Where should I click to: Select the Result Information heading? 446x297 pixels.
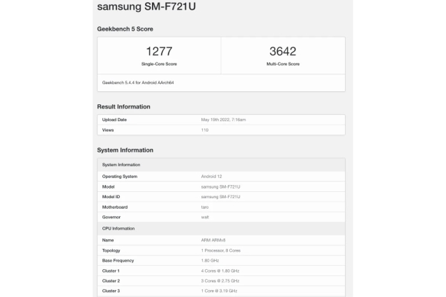click(123, 106)
